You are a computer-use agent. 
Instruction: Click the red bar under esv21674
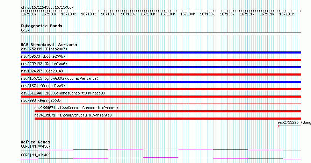[161, 89]
